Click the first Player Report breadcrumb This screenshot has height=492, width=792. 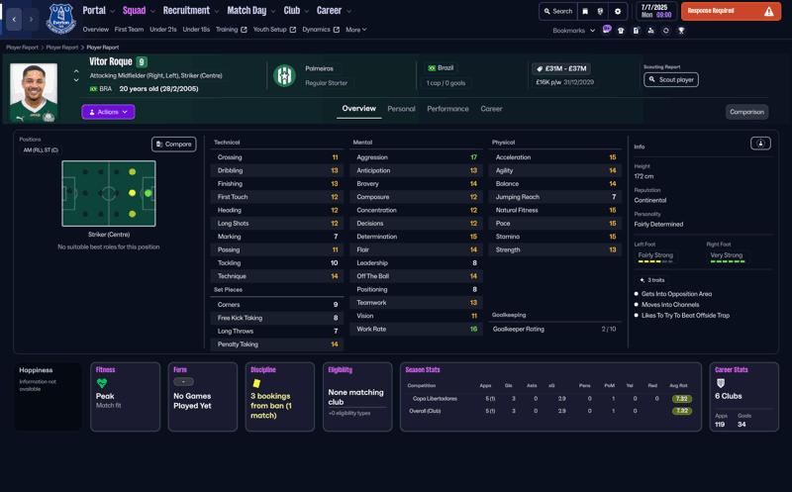pyautogui.click(x=22, y=48)
